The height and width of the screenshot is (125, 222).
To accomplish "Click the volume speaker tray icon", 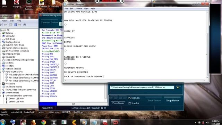I will click(207, 123).
